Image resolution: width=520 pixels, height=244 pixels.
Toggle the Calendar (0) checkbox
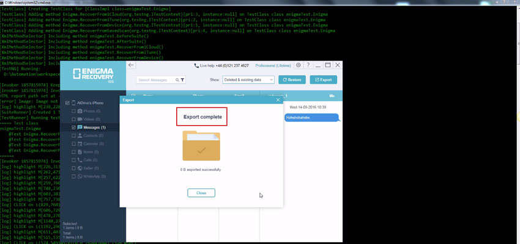(x=73, y=144)
